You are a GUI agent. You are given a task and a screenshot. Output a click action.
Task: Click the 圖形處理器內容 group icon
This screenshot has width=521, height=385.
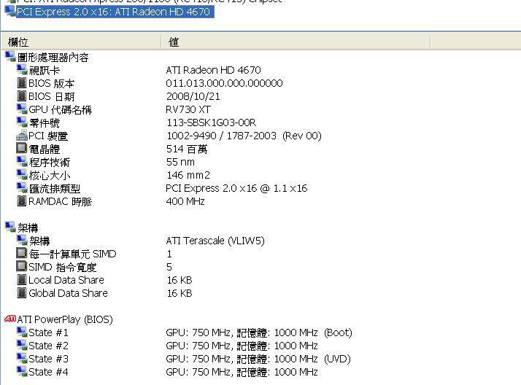coord(10,57)
